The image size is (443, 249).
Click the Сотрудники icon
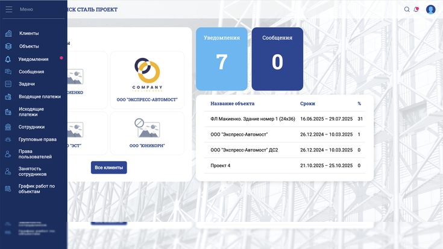click(8, 127)
